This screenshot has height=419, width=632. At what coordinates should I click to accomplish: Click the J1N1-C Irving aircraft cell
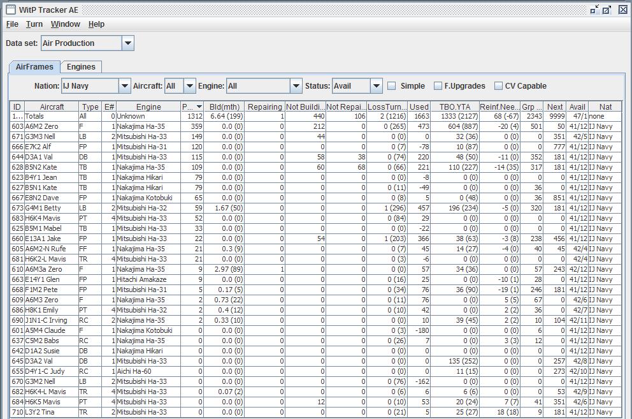(52, 320)
